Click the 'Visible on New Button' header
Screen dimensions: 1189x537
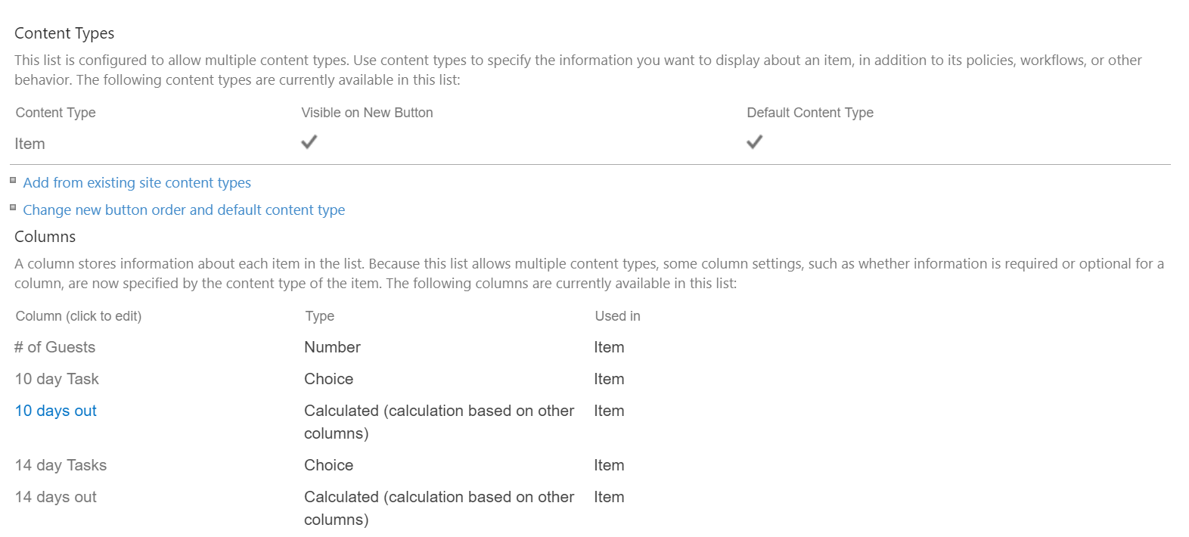[367, 113]
